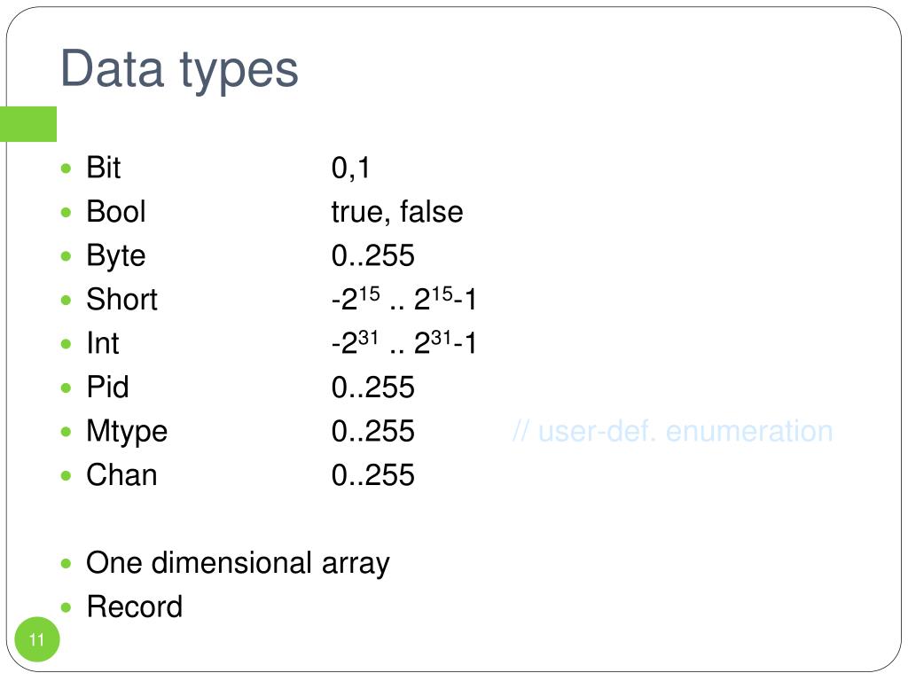Select the Bool list item
Screen dimensions: 908x681
tap(116, 211)
